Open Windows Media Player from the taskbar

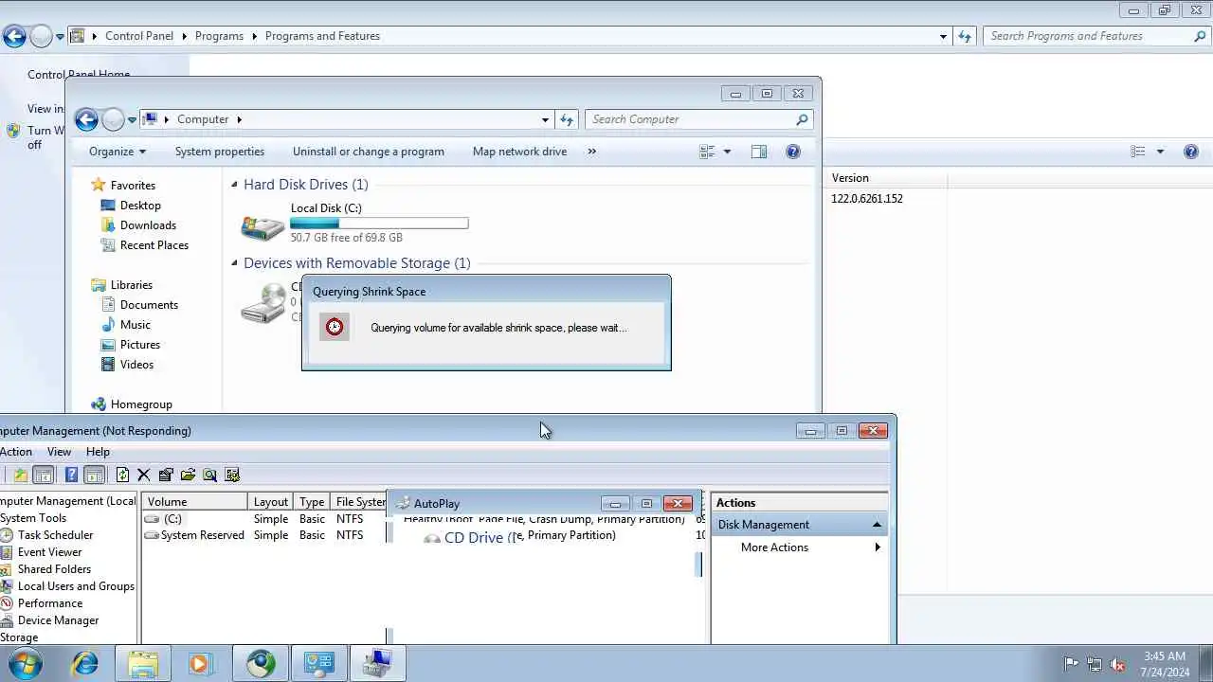200,663
